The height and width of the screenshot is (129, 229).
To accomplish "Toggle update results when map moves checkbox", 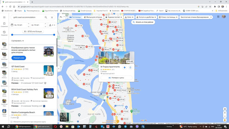I will click(x=11, y=122).
